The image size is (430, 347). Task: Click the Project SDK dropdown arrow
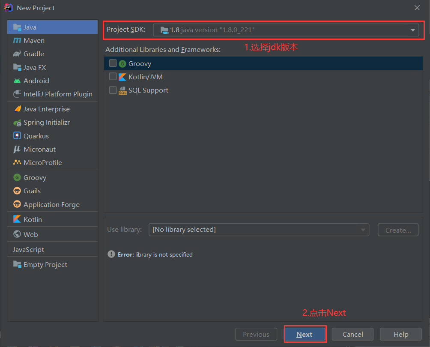[x=413, y=30]
